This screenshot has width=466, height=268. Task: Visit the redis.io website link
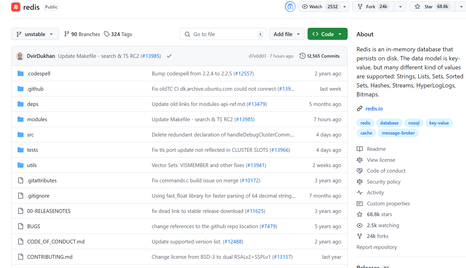pos(374,109)
